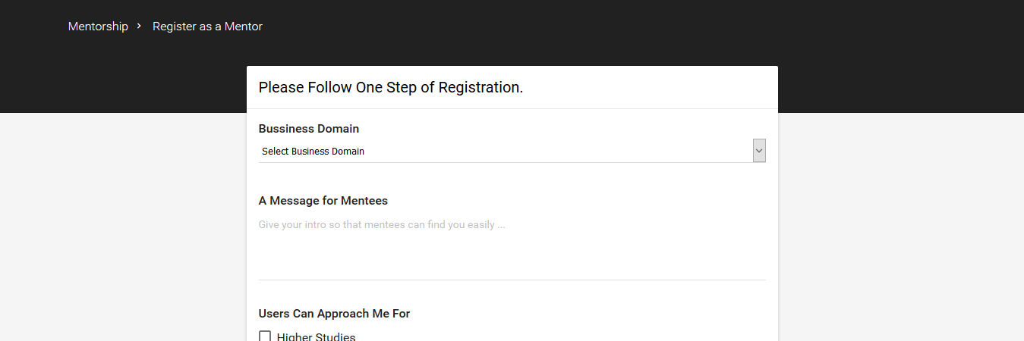
Task: Click the breadcrumb chevron separator icon
Action: (139, 26)
